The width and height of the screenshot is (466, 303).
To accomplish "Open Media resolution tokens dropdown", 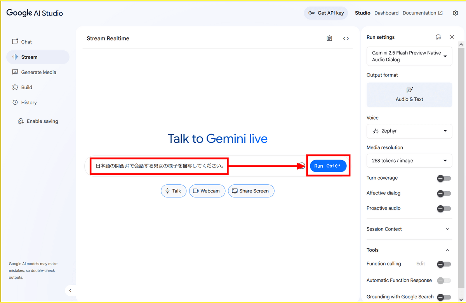I will 409,161.
